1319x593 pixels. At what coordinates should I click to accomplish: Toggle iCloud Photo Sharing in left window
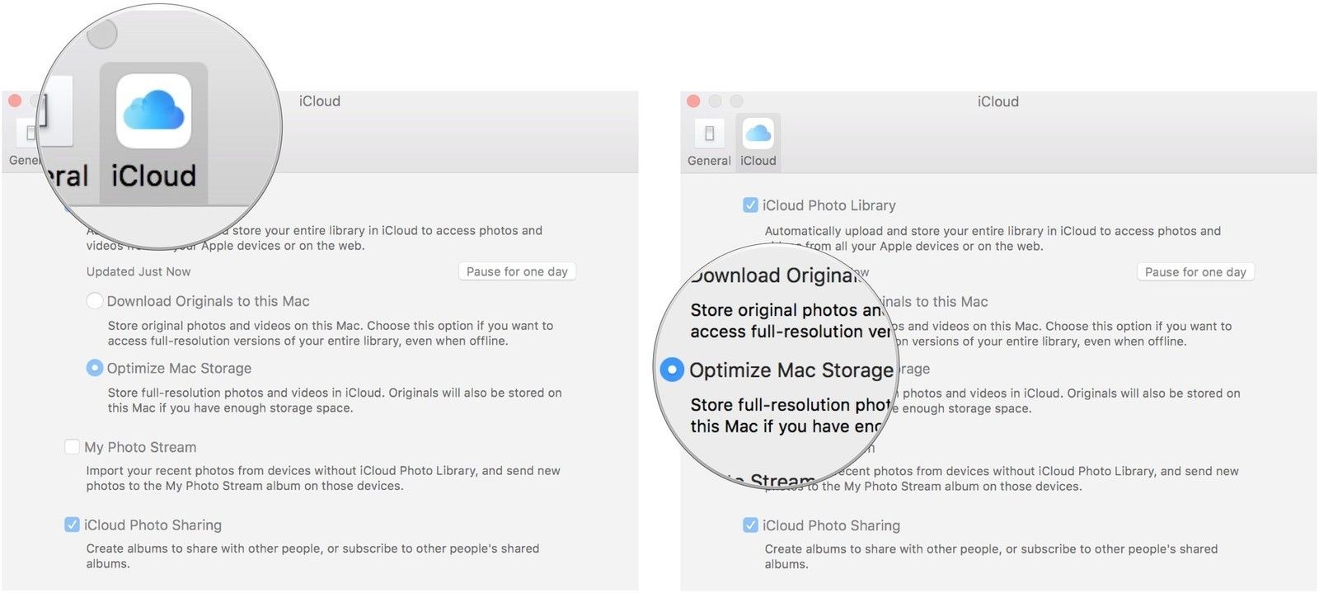point(73,525)
